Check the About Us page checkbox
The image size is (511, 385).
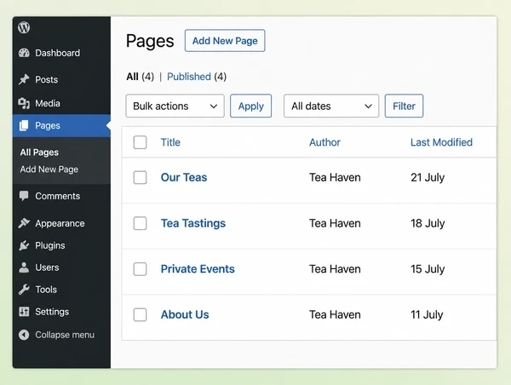pos(140,314)
